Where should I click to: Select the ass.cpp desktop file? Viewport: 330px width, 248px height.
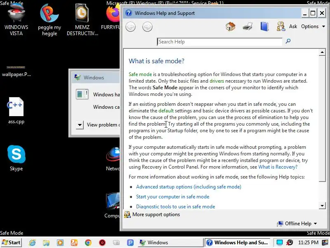tap(16, 111)
